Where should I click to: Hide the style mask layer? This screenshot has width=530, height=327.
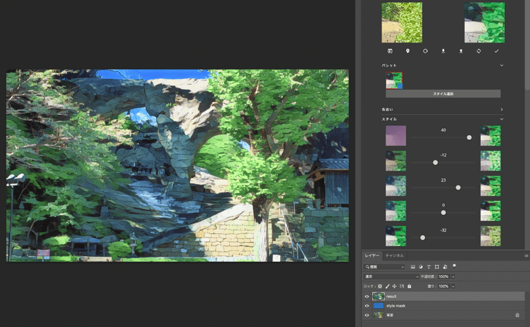[x=367, y=306]
